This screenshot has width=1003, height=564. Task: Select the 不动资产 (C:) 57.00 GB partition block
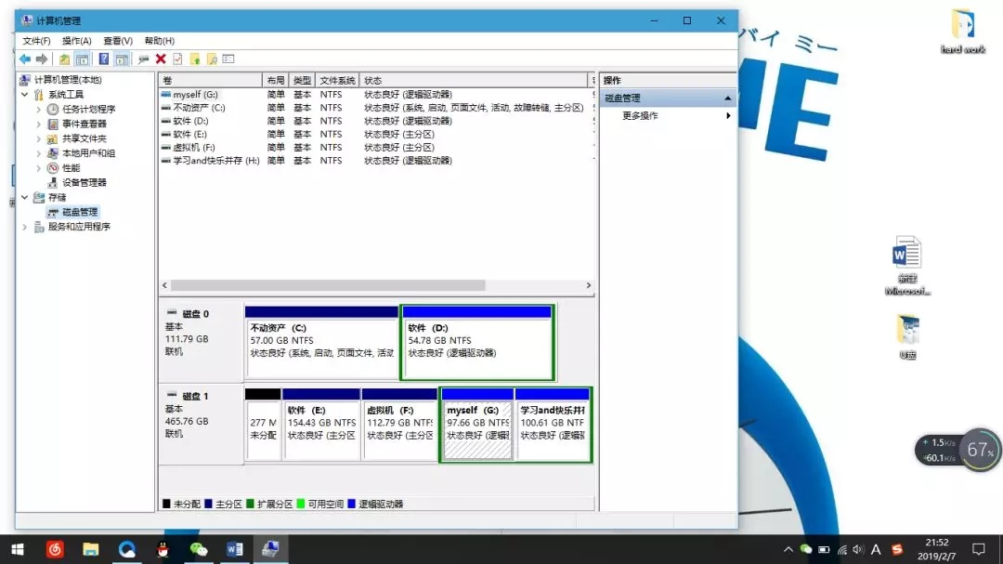point(321,343)
